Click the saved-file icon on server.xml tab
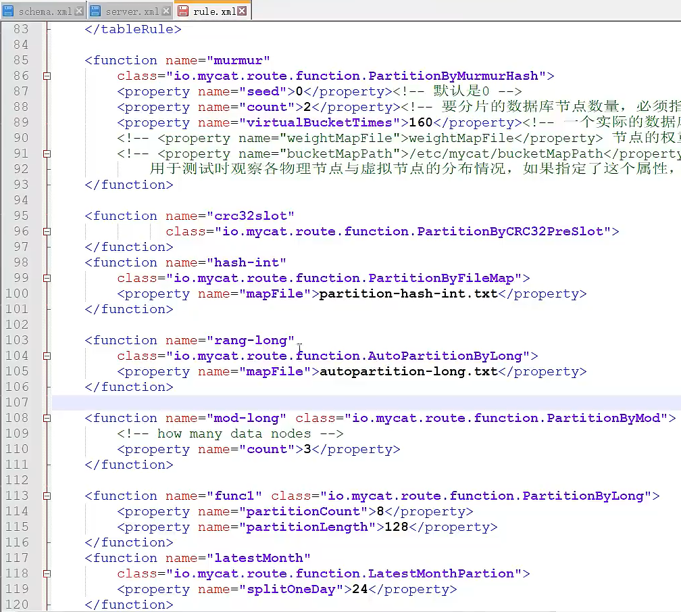The height and width of the screenshot is (612, 681). pyautogui.click(x=95, y=11)
